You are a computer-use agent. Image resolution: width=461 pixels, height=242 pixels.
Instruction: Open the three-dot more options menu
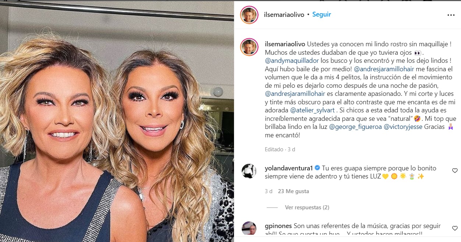[451, 15]
